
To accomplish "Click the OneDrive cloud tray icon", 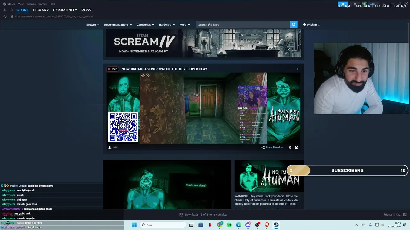I will (363, 225).
